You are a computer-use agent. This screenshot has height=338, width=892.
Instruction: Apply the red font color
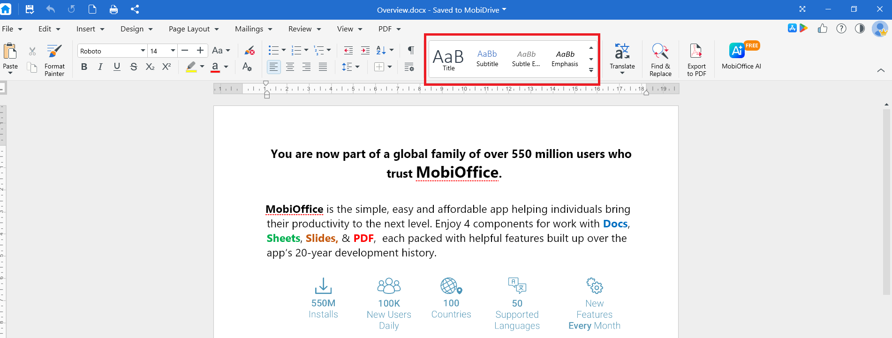215,67
